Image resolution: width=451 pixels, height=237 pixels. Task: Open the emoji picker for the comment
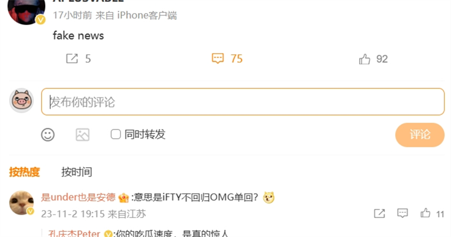[x=48, y=135]
